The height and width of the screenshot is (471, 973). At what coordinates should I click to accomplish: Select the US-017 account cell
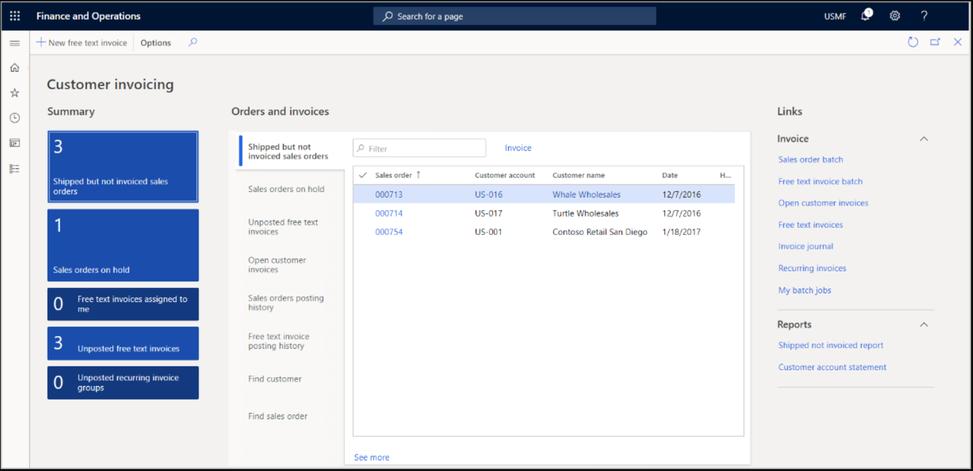tap(488, 213)
